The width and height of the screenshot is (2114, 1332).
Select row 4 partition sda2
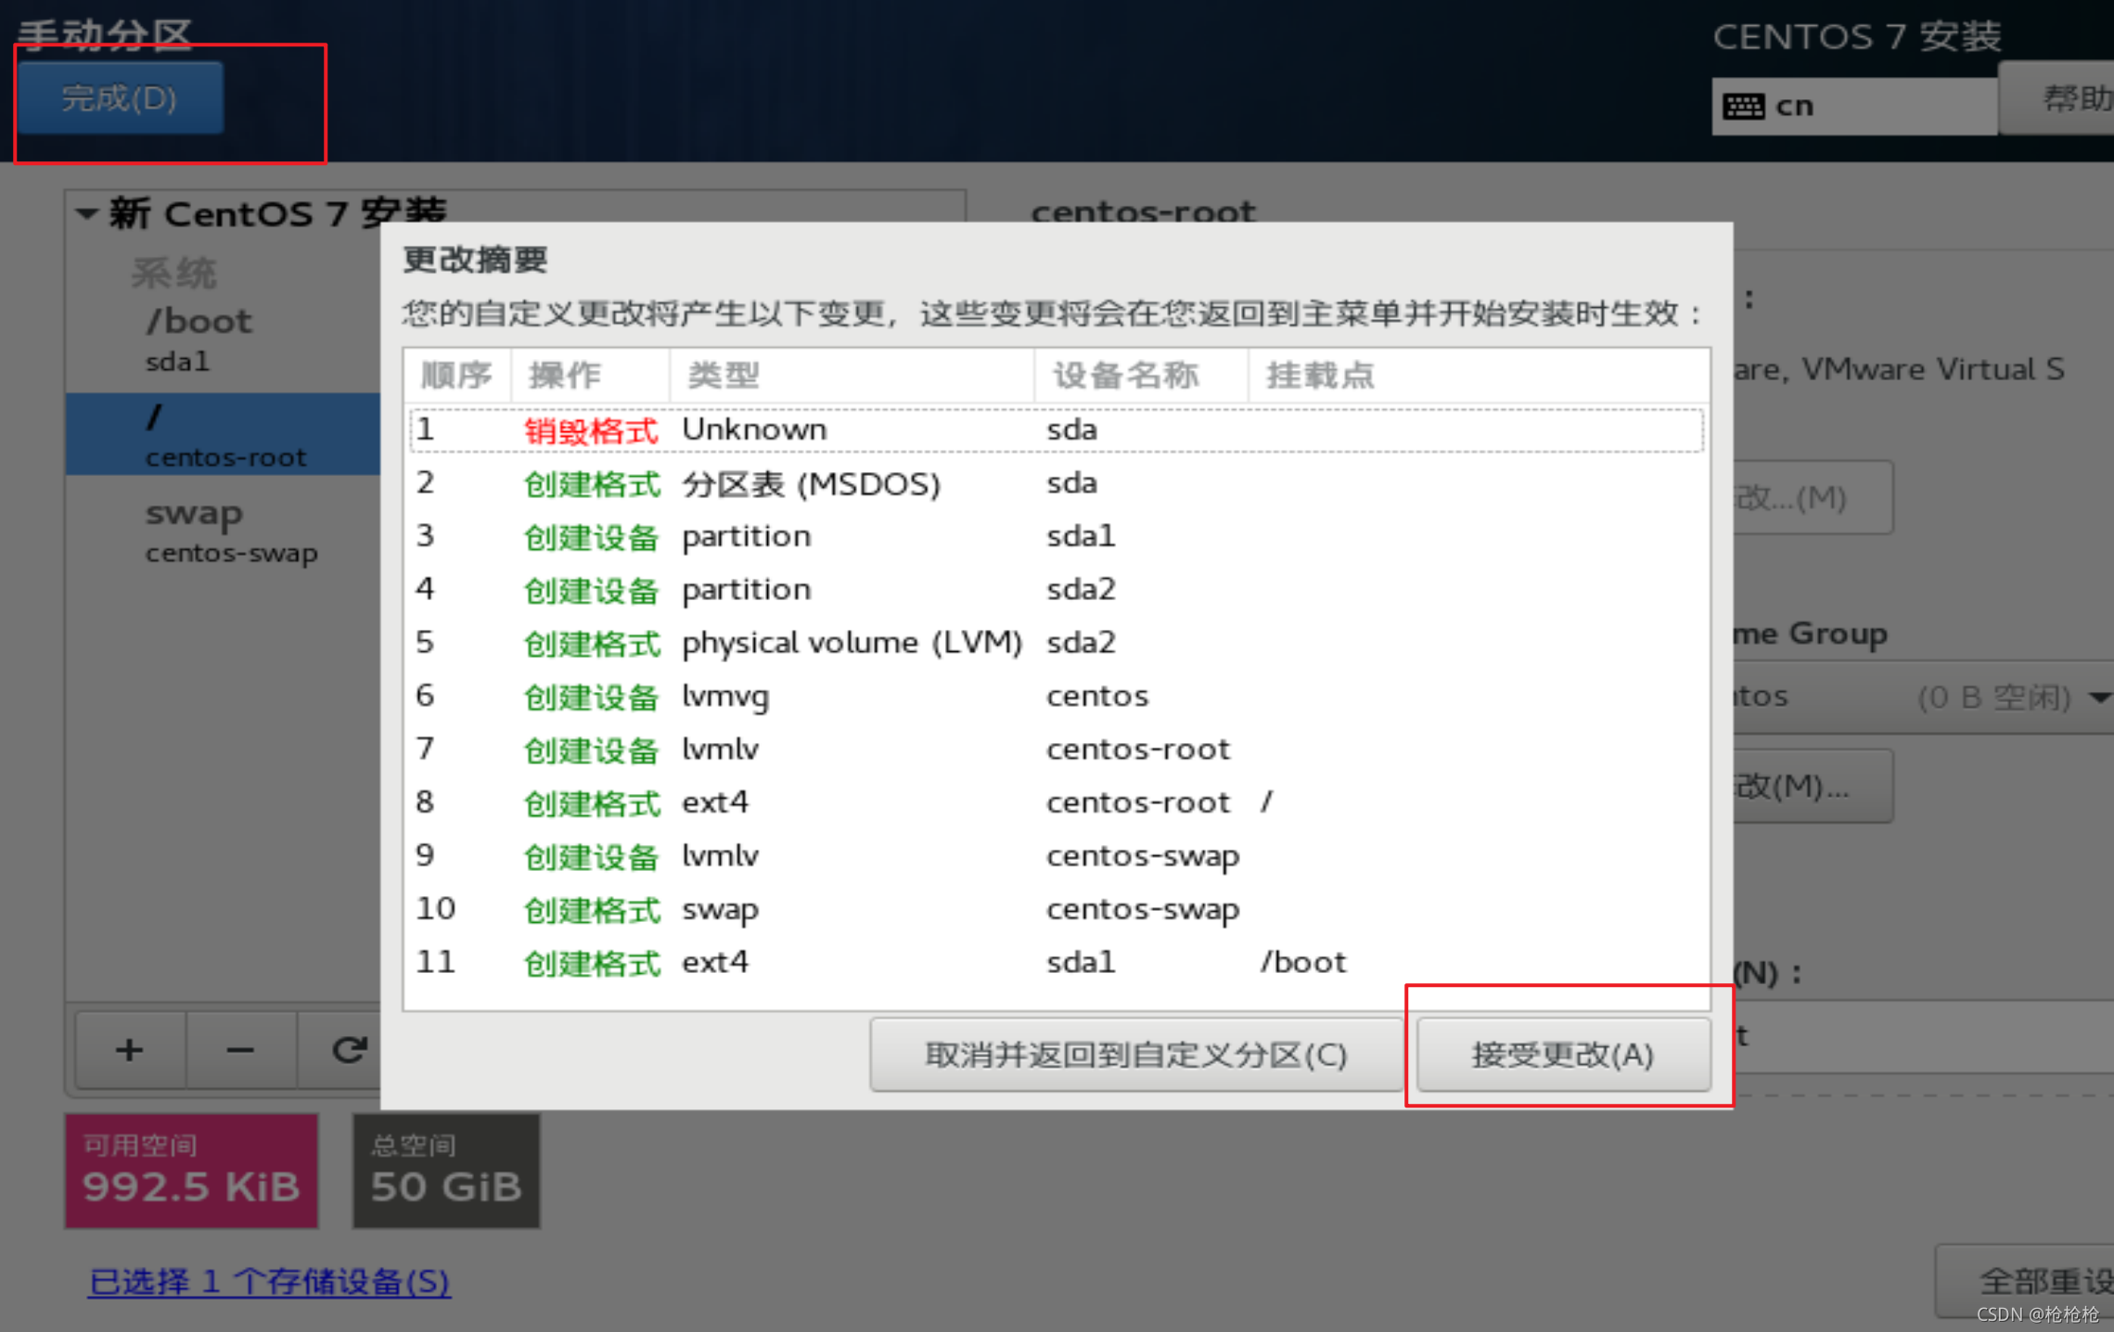pyautogui.click(x=1057, y=589)
